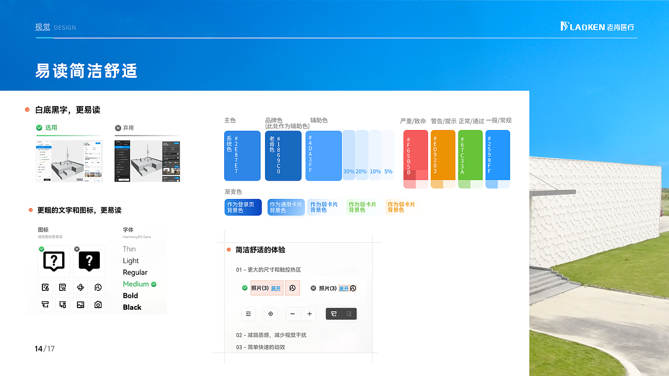Select the 10% tint swatch
This screenshot has height=376, width=669.
pos(375,156)
